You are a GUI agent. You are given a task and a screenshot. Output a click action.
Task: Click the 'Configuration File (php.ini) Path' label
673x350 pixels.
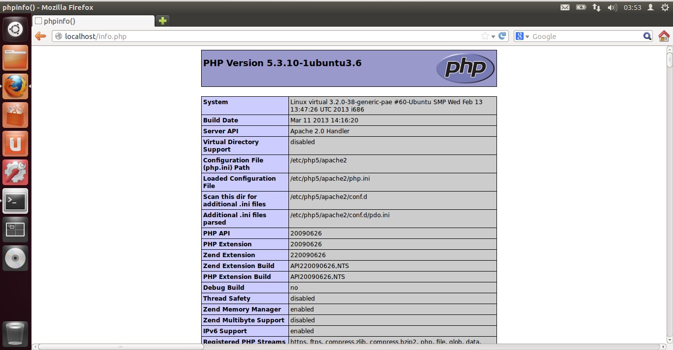(233, 164)
